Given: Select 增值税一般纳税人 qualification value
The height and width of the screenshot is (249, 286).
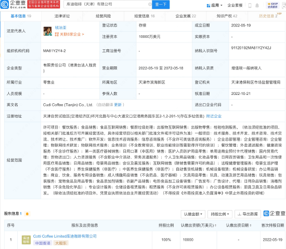Looking at the screenshot, I should [x=246, y=68].
